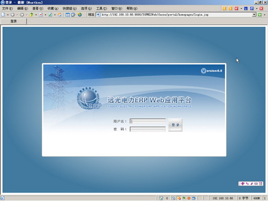Click the 用户名 username input field
The height and width of the screenshot is (201, 268).
[147, 121]
